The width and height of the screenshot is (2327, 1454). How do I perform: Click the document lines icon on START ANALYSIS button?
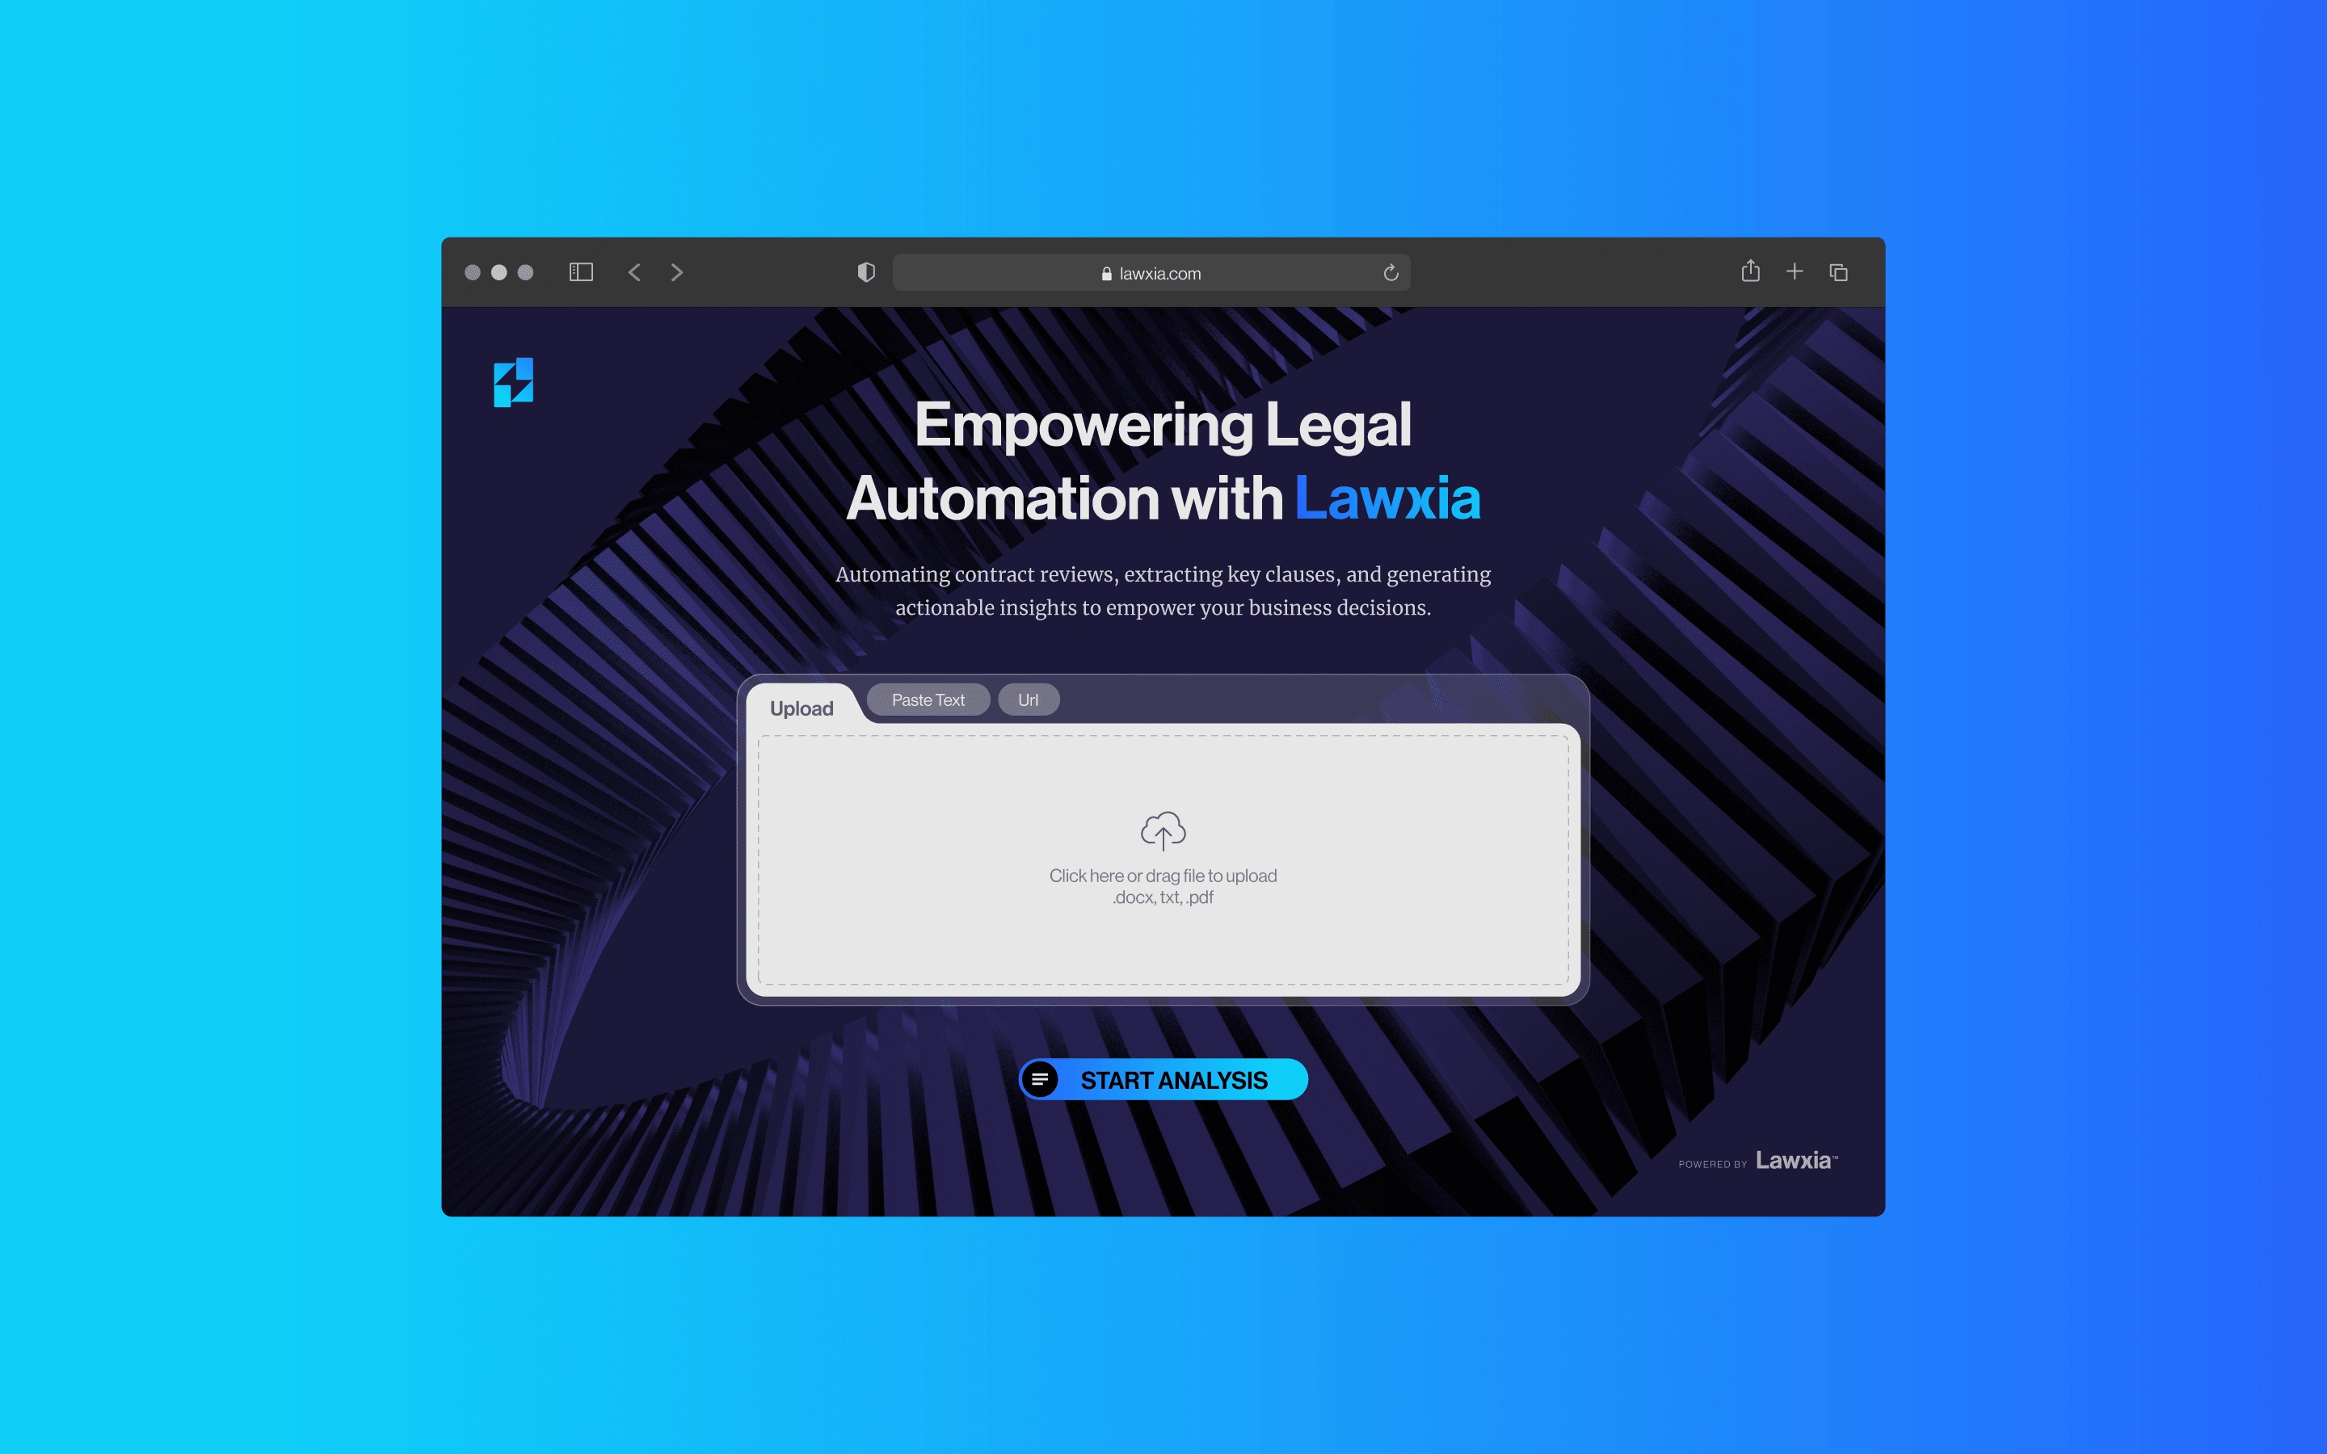click(x=1041, y=1078)
